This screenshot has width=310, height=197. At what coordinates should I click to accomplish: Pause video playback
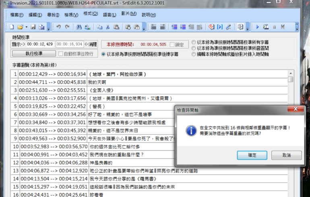click(275, 27)
